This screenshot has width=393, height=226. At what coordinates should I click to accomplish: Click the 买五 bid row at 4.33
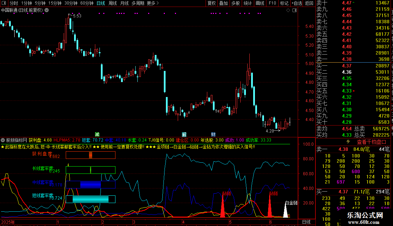(x=353, y=91)
